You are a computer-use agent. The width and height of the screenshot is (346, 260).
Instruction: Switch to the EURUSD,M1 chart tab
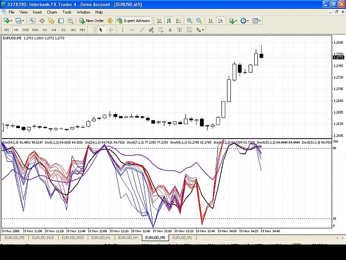(182, 238)
